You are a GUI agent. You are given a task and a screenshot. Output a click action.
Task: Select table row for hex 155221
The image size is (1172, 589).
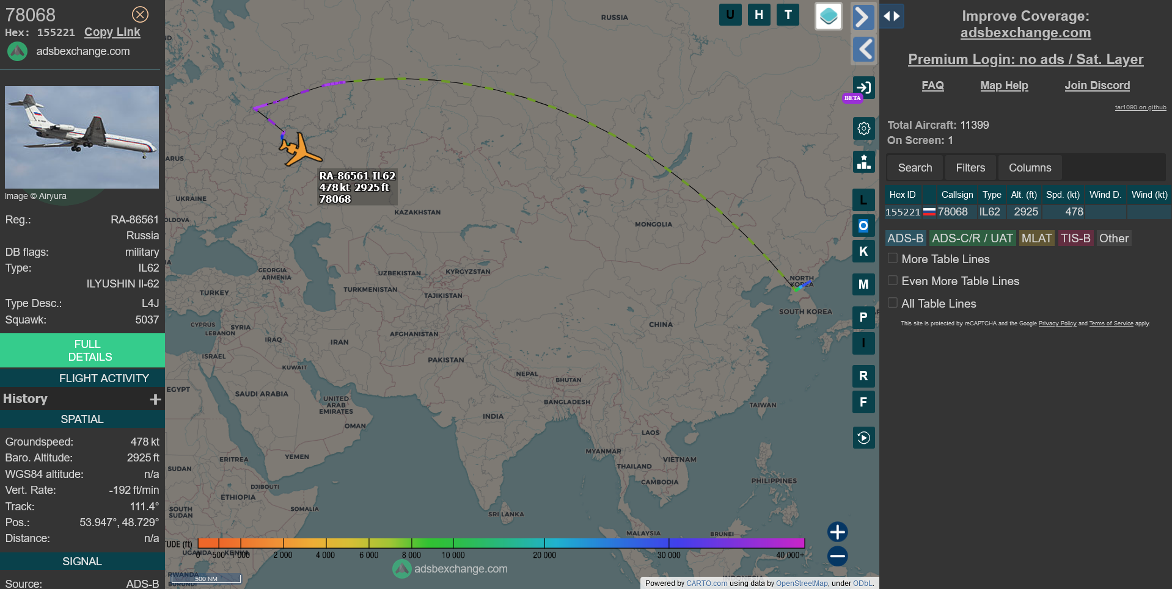(1028, 212)
